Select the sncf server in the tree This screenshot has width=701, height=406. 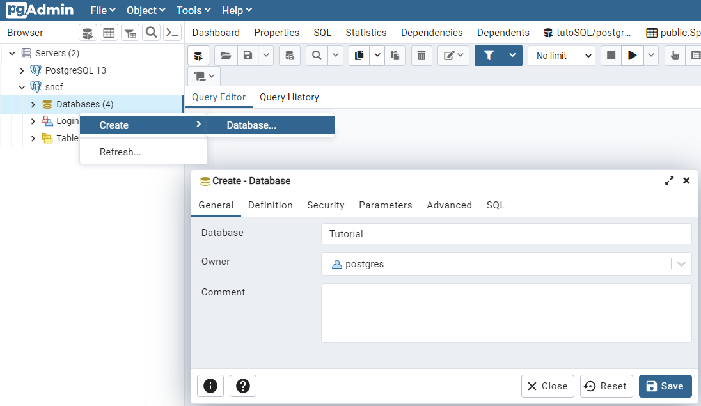click(x=54, y=87)
